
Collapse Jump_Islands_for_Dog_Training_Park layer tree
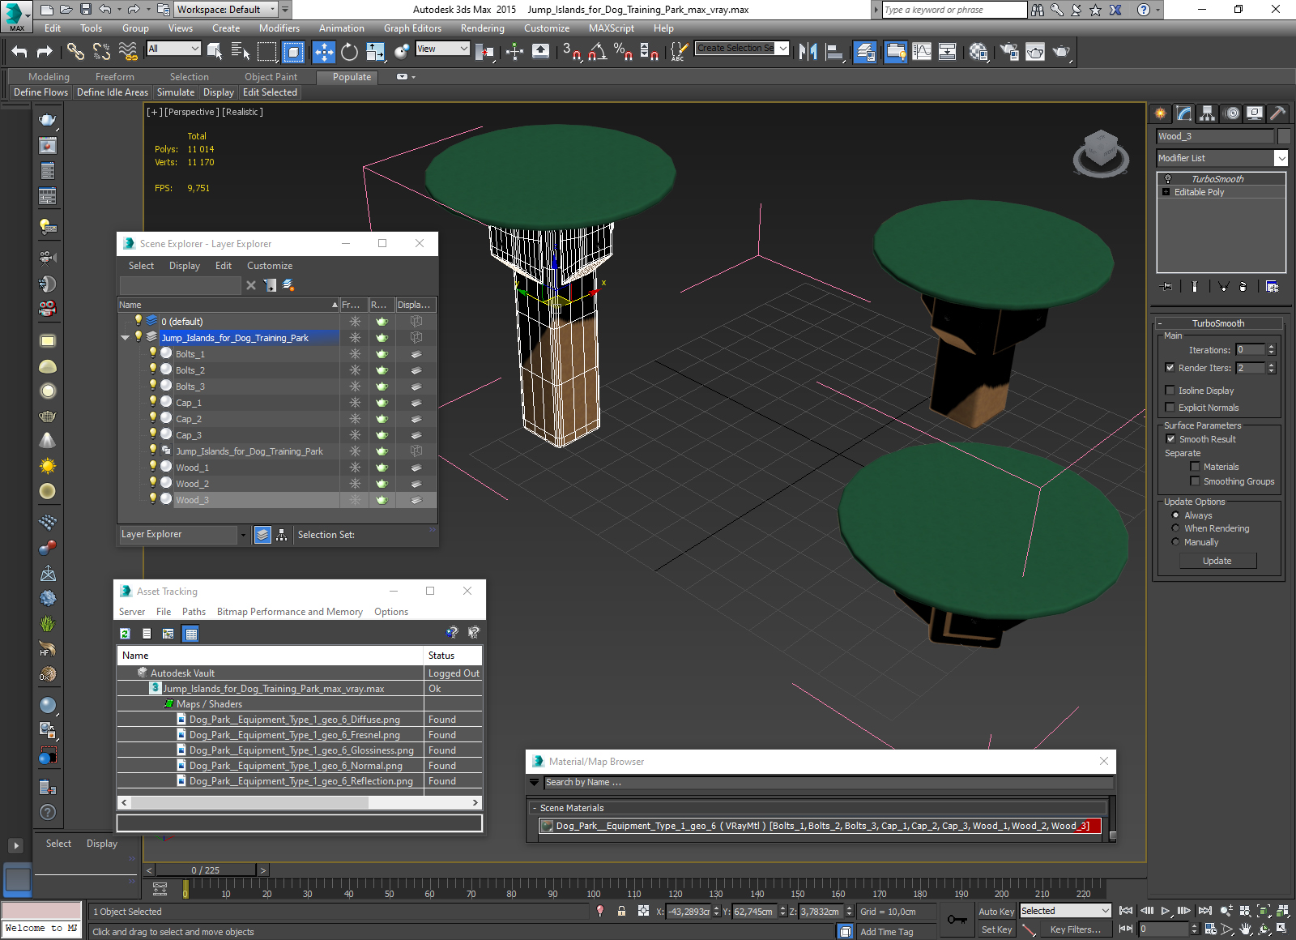point(126,338)
